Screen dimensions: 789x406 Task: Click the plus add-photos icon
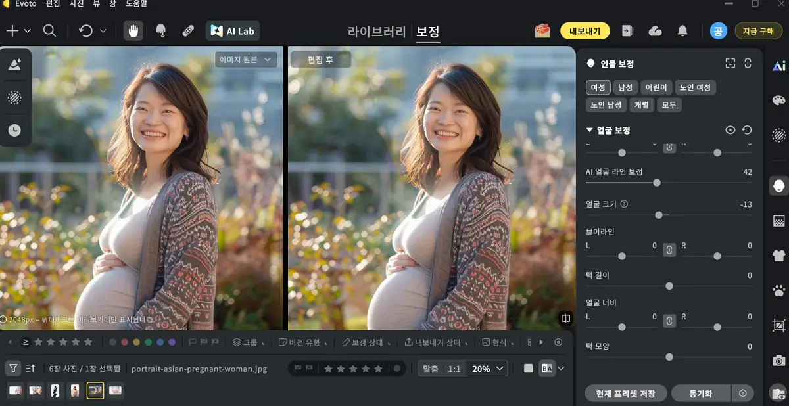(x=12, y=30)
